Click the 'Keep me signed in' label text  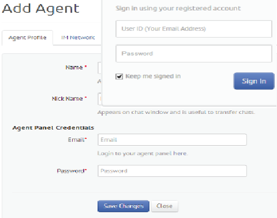tap(153, 76)
